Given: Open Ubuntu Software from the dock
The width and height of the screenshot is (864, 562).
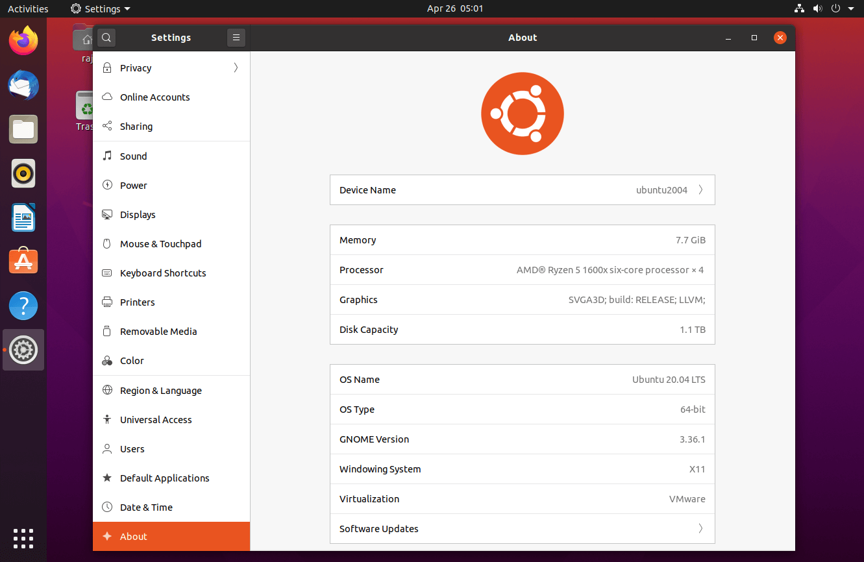Looking at the screenshot, I should pyautogui.click(x=23, y=262).
